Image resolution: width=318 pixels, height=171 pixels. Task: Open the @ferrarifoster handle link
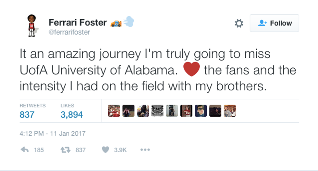pos(69,32)
